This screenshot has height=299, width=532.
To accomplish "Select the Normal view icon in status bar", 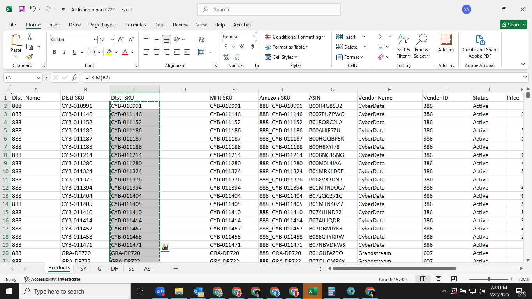I will pos(423,279).
